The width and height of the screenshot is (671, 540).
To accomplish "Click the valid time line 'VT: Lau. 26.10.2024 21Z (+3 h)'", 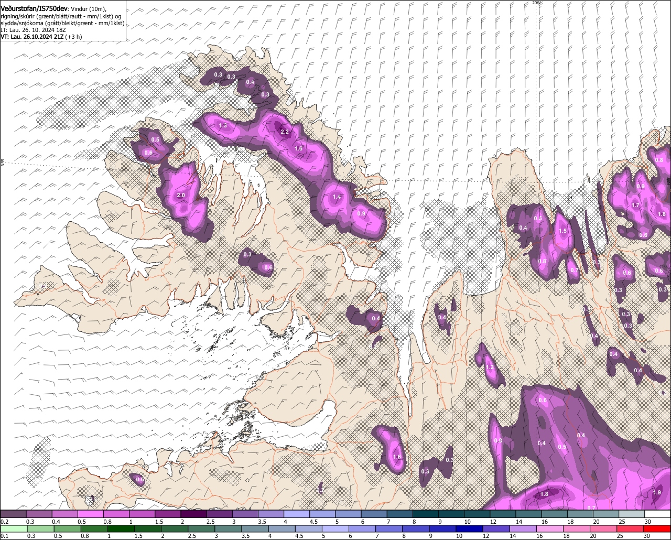I will tap(41, 37).
